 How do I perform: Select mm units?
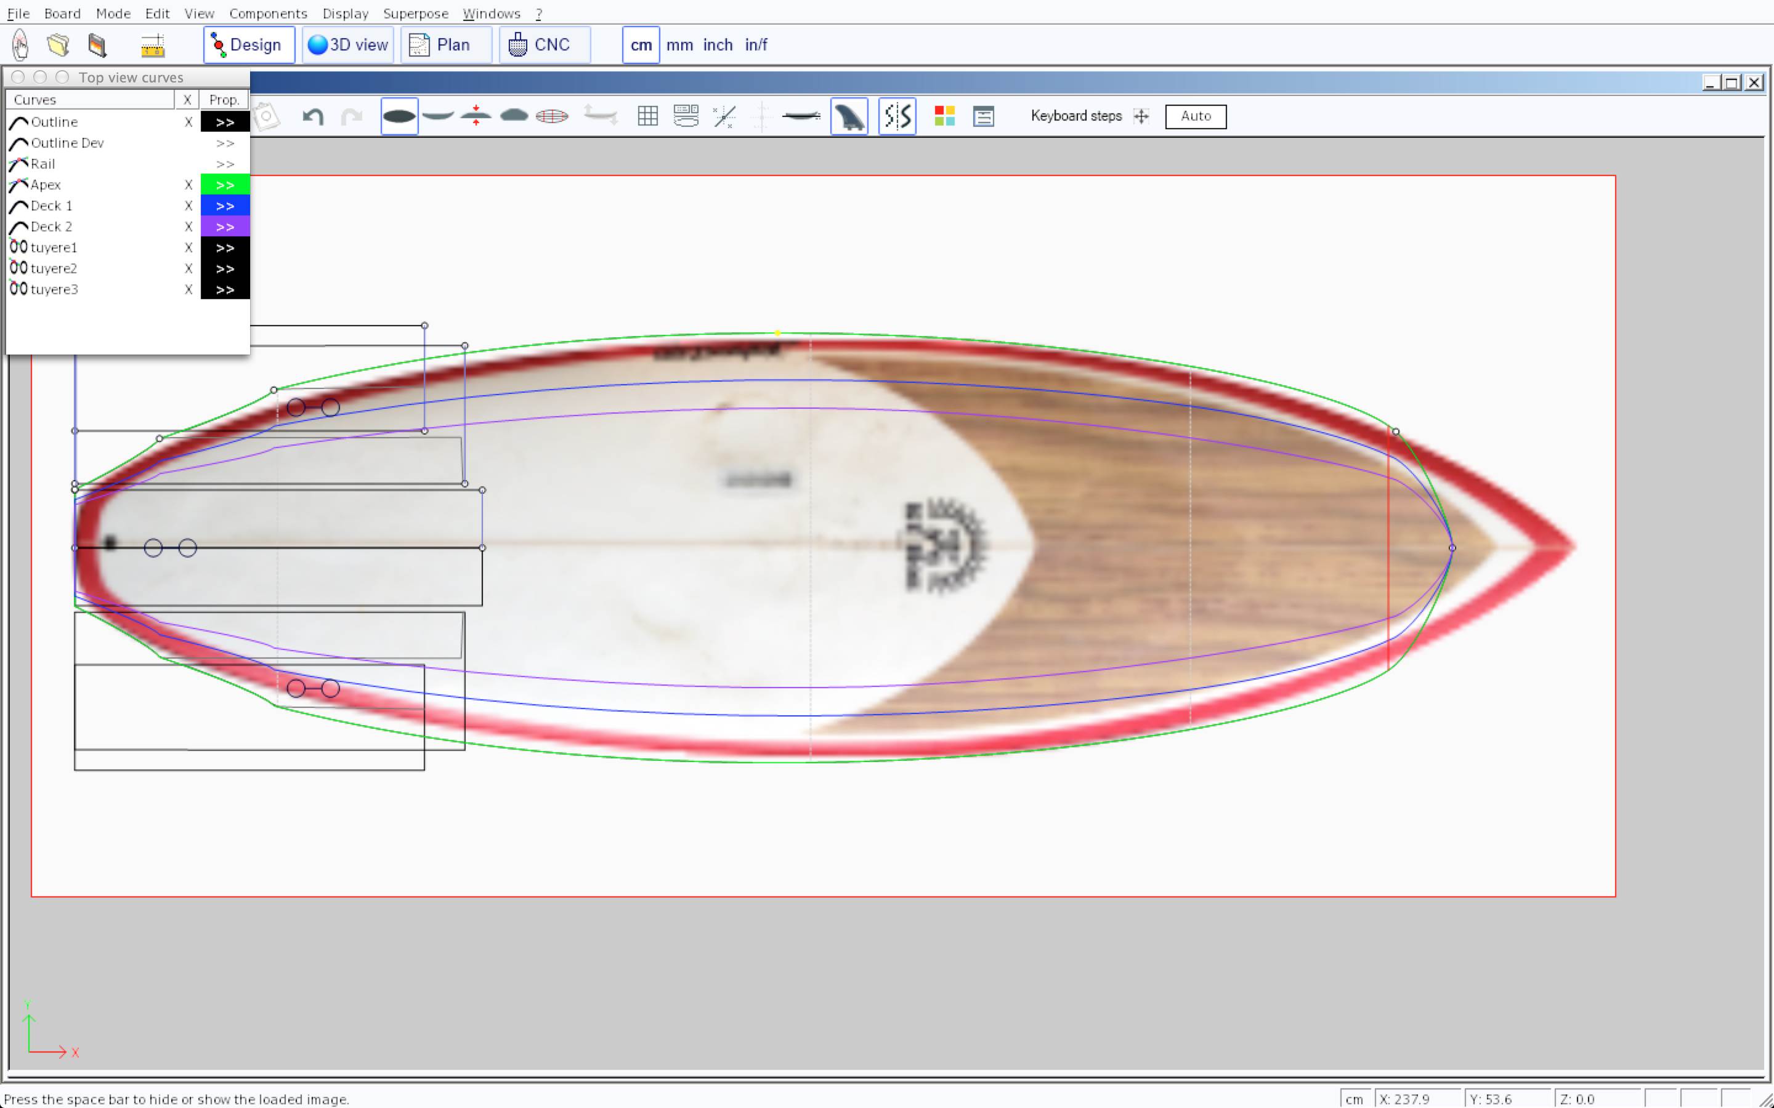[x=679, y=45]
